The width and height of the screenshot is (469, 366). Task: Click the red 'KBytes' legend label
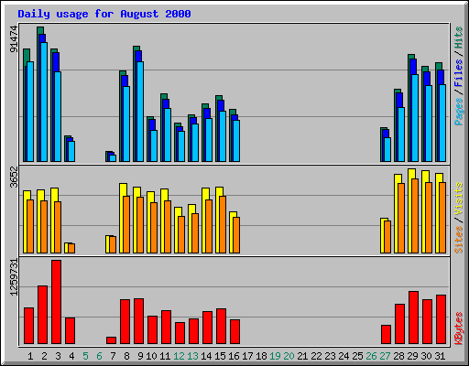coord(459,328)
